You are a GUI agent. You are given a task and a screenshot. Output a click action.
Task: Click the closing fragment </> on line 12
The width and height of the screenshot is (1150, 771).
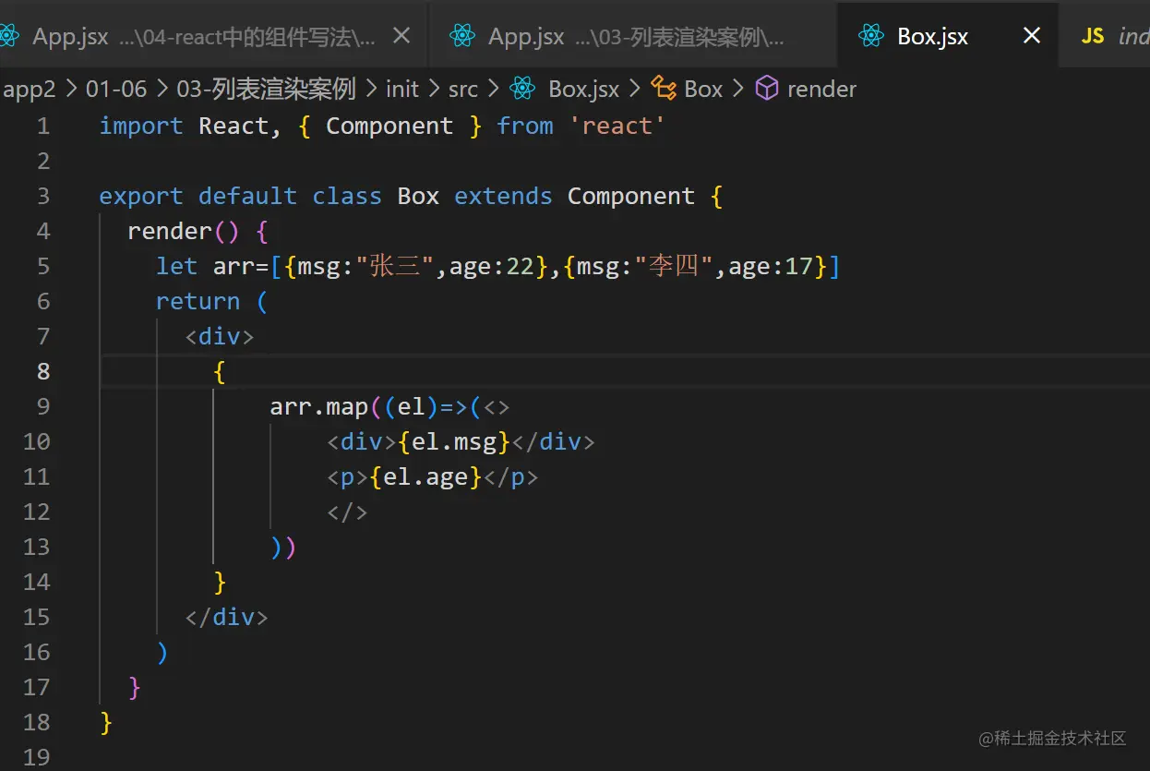[347, 512]
